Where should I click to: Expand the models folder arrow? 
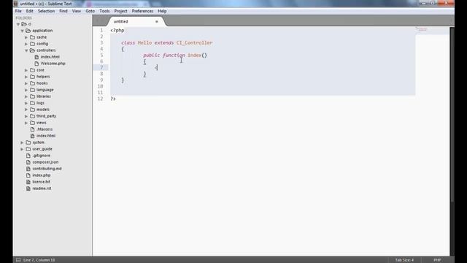pyautogui.click(x=26, y=110)
